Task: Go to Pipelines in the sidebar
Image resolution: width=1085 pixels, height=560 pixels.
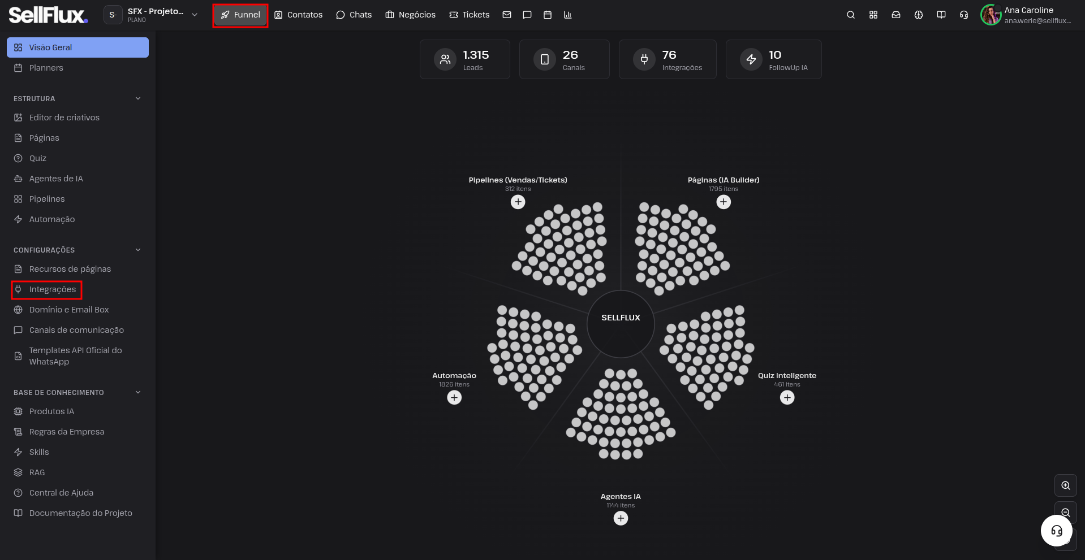Action: click(78, 199)
